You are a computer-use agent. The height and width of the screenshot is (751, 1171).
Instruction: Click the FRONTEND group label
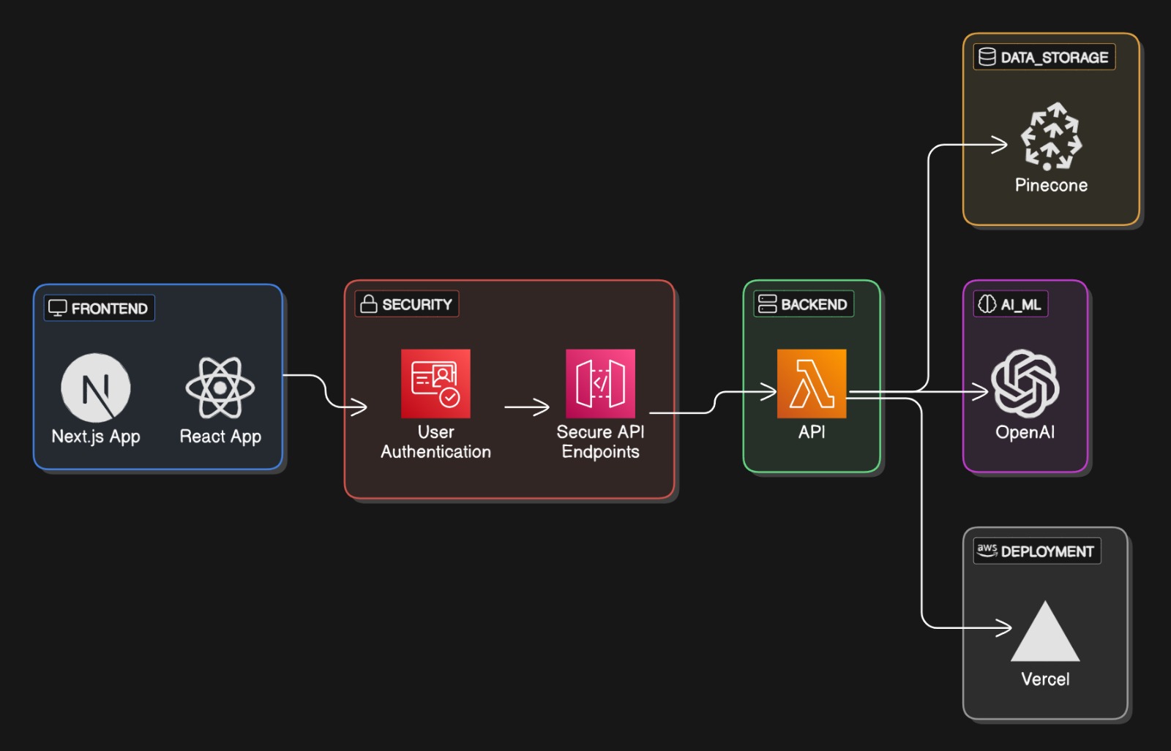point(100,309)
